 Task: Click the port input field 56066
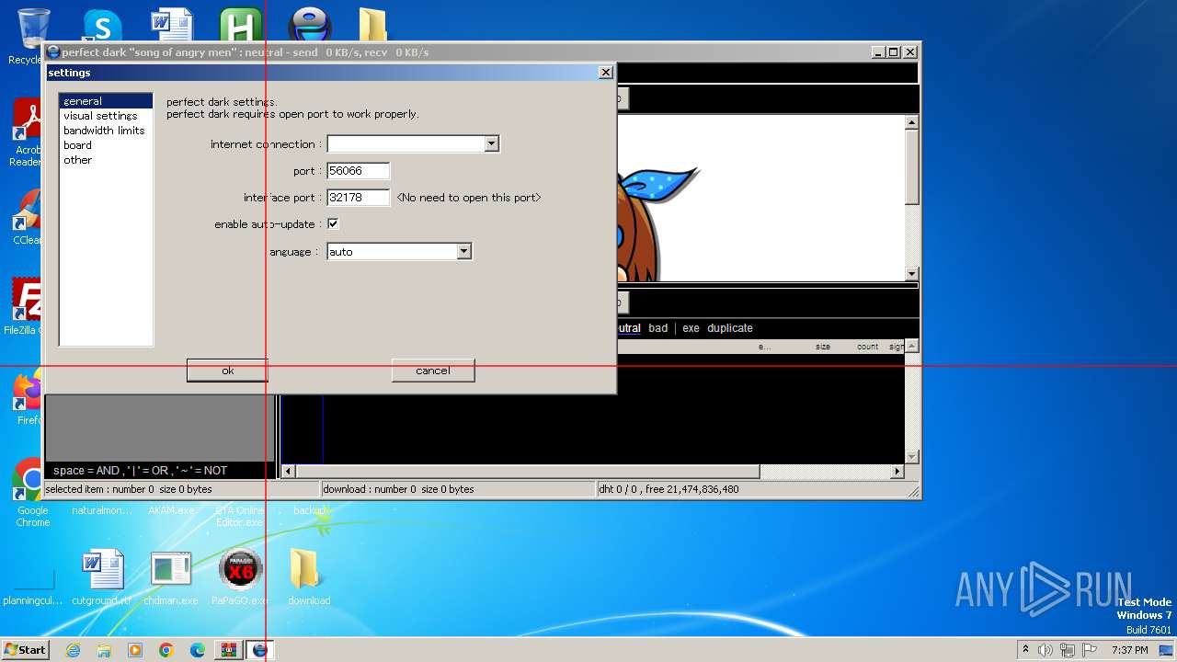pos(359,171)
